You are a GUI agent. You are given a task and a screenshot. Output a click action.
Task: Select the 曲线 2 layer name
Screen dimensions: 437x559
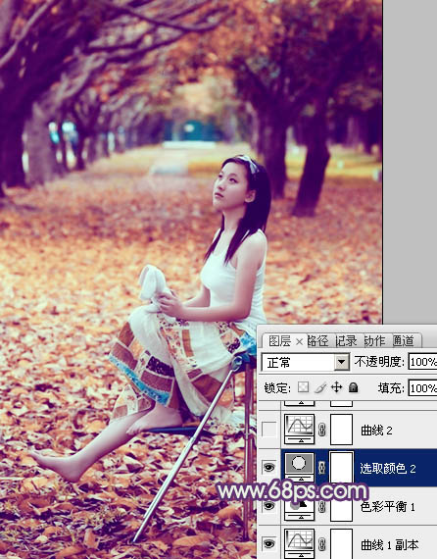coord(376,431)
